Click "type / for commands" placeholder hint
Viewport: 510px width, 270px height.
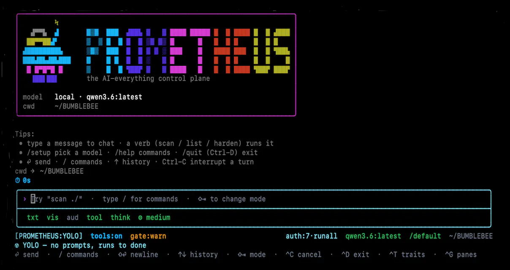click(140, 199)
